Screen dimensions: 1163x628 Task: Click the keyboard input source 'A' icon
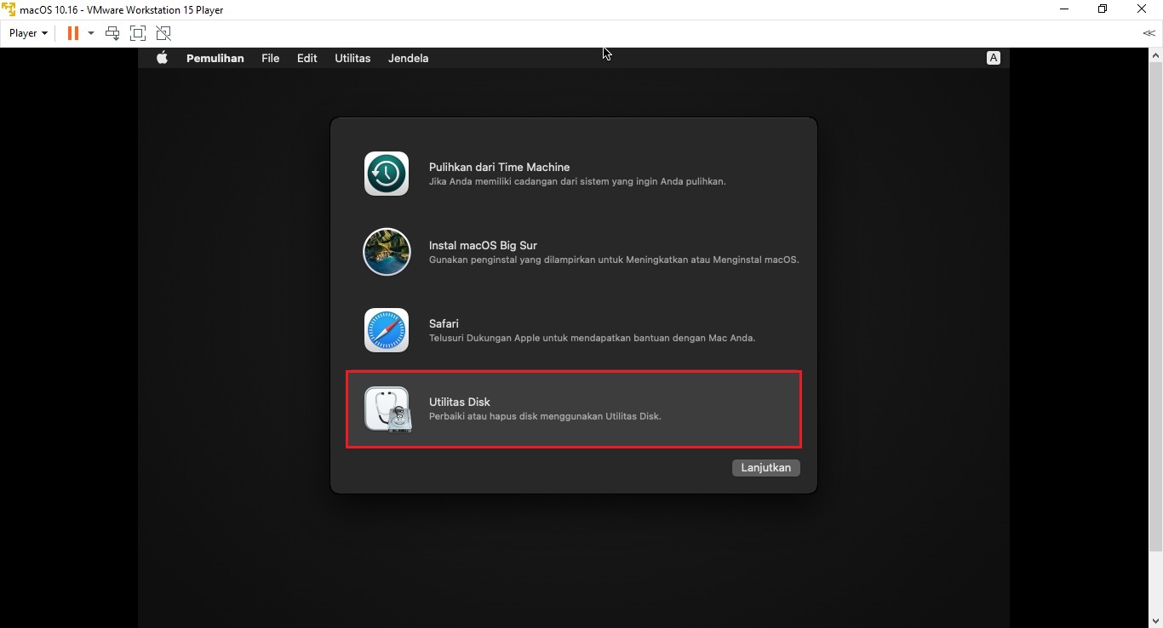[x=994, y=58]
